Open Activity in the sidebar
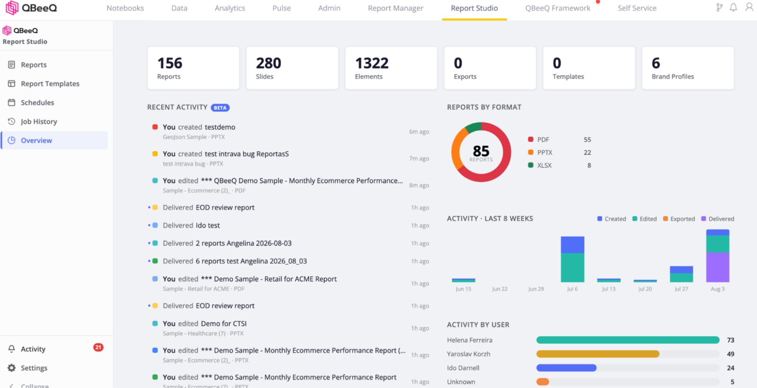757x388 pixels. (54, 349)
